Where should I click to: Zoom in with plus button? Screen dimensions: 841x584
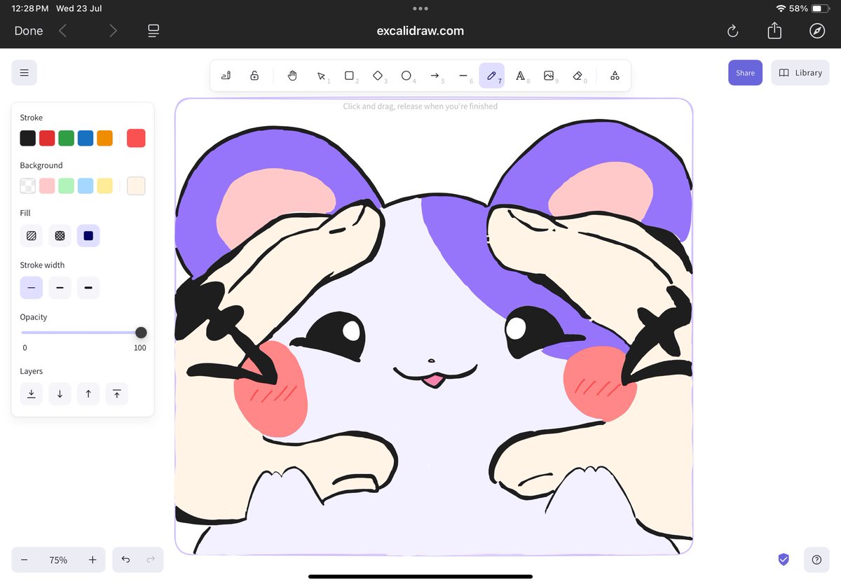point(93,560)
